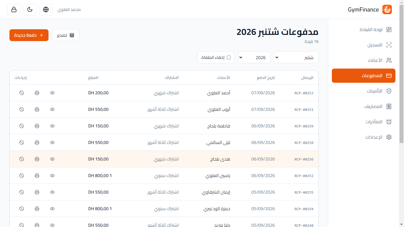View payment RCP-00256 with eye icon
Screen dimensions: 404x227
(x=52, y=159)
